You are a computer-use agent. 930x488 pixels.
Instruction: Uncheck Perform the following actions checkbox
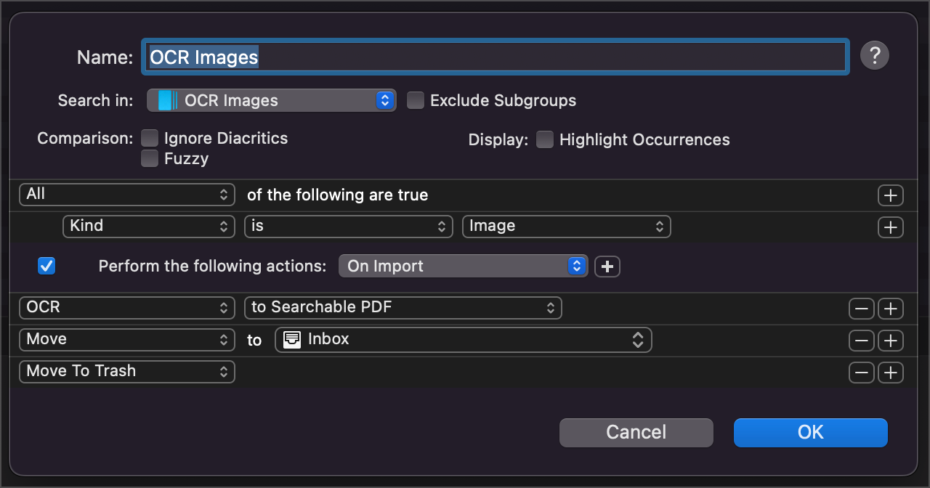(x=46, y=266)
